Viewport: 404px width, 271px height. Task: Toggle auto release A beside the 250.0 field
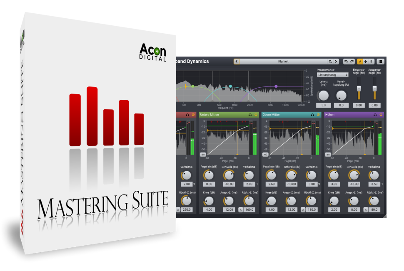178,210
